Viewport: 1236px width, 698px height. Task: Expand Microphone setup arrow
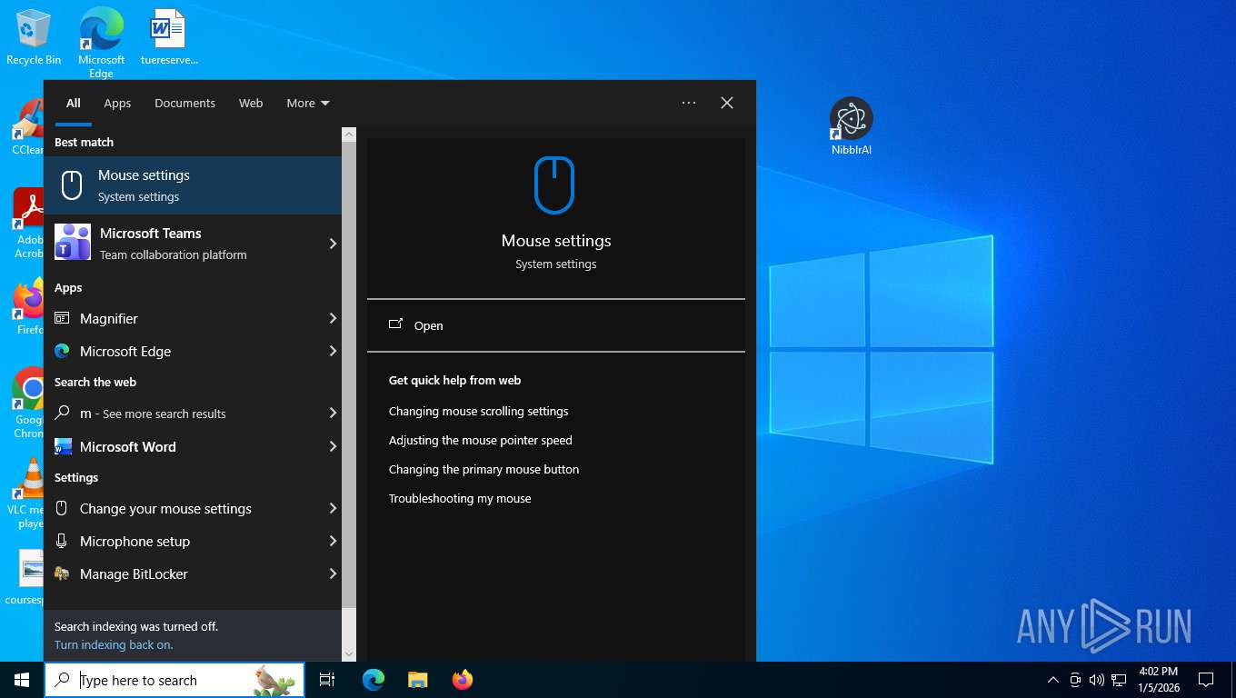click(x=333, y=541)
